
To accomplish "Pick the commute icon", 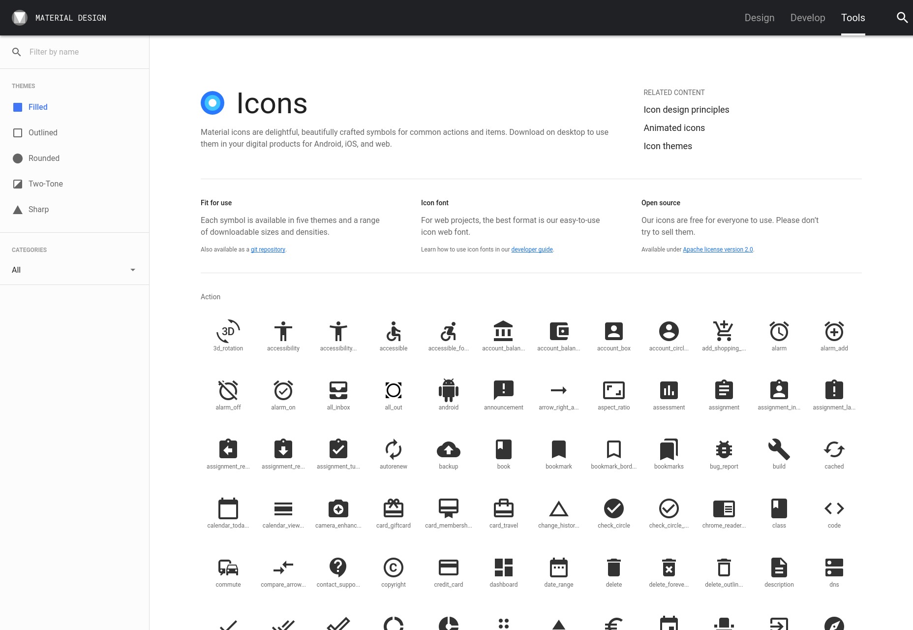I will pyautogui.click(x=228, y=567).
